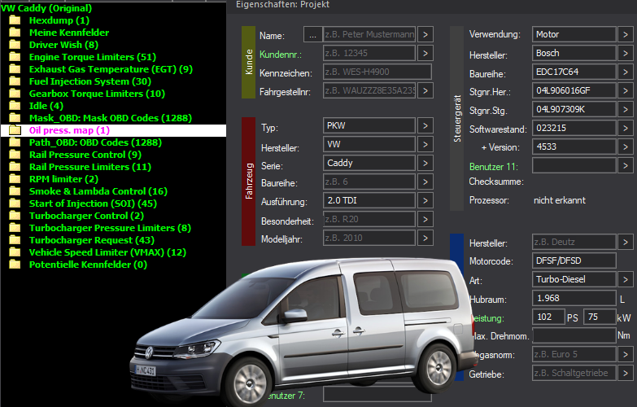Open the arrow next to Typ PKW

tap(425, 125)
